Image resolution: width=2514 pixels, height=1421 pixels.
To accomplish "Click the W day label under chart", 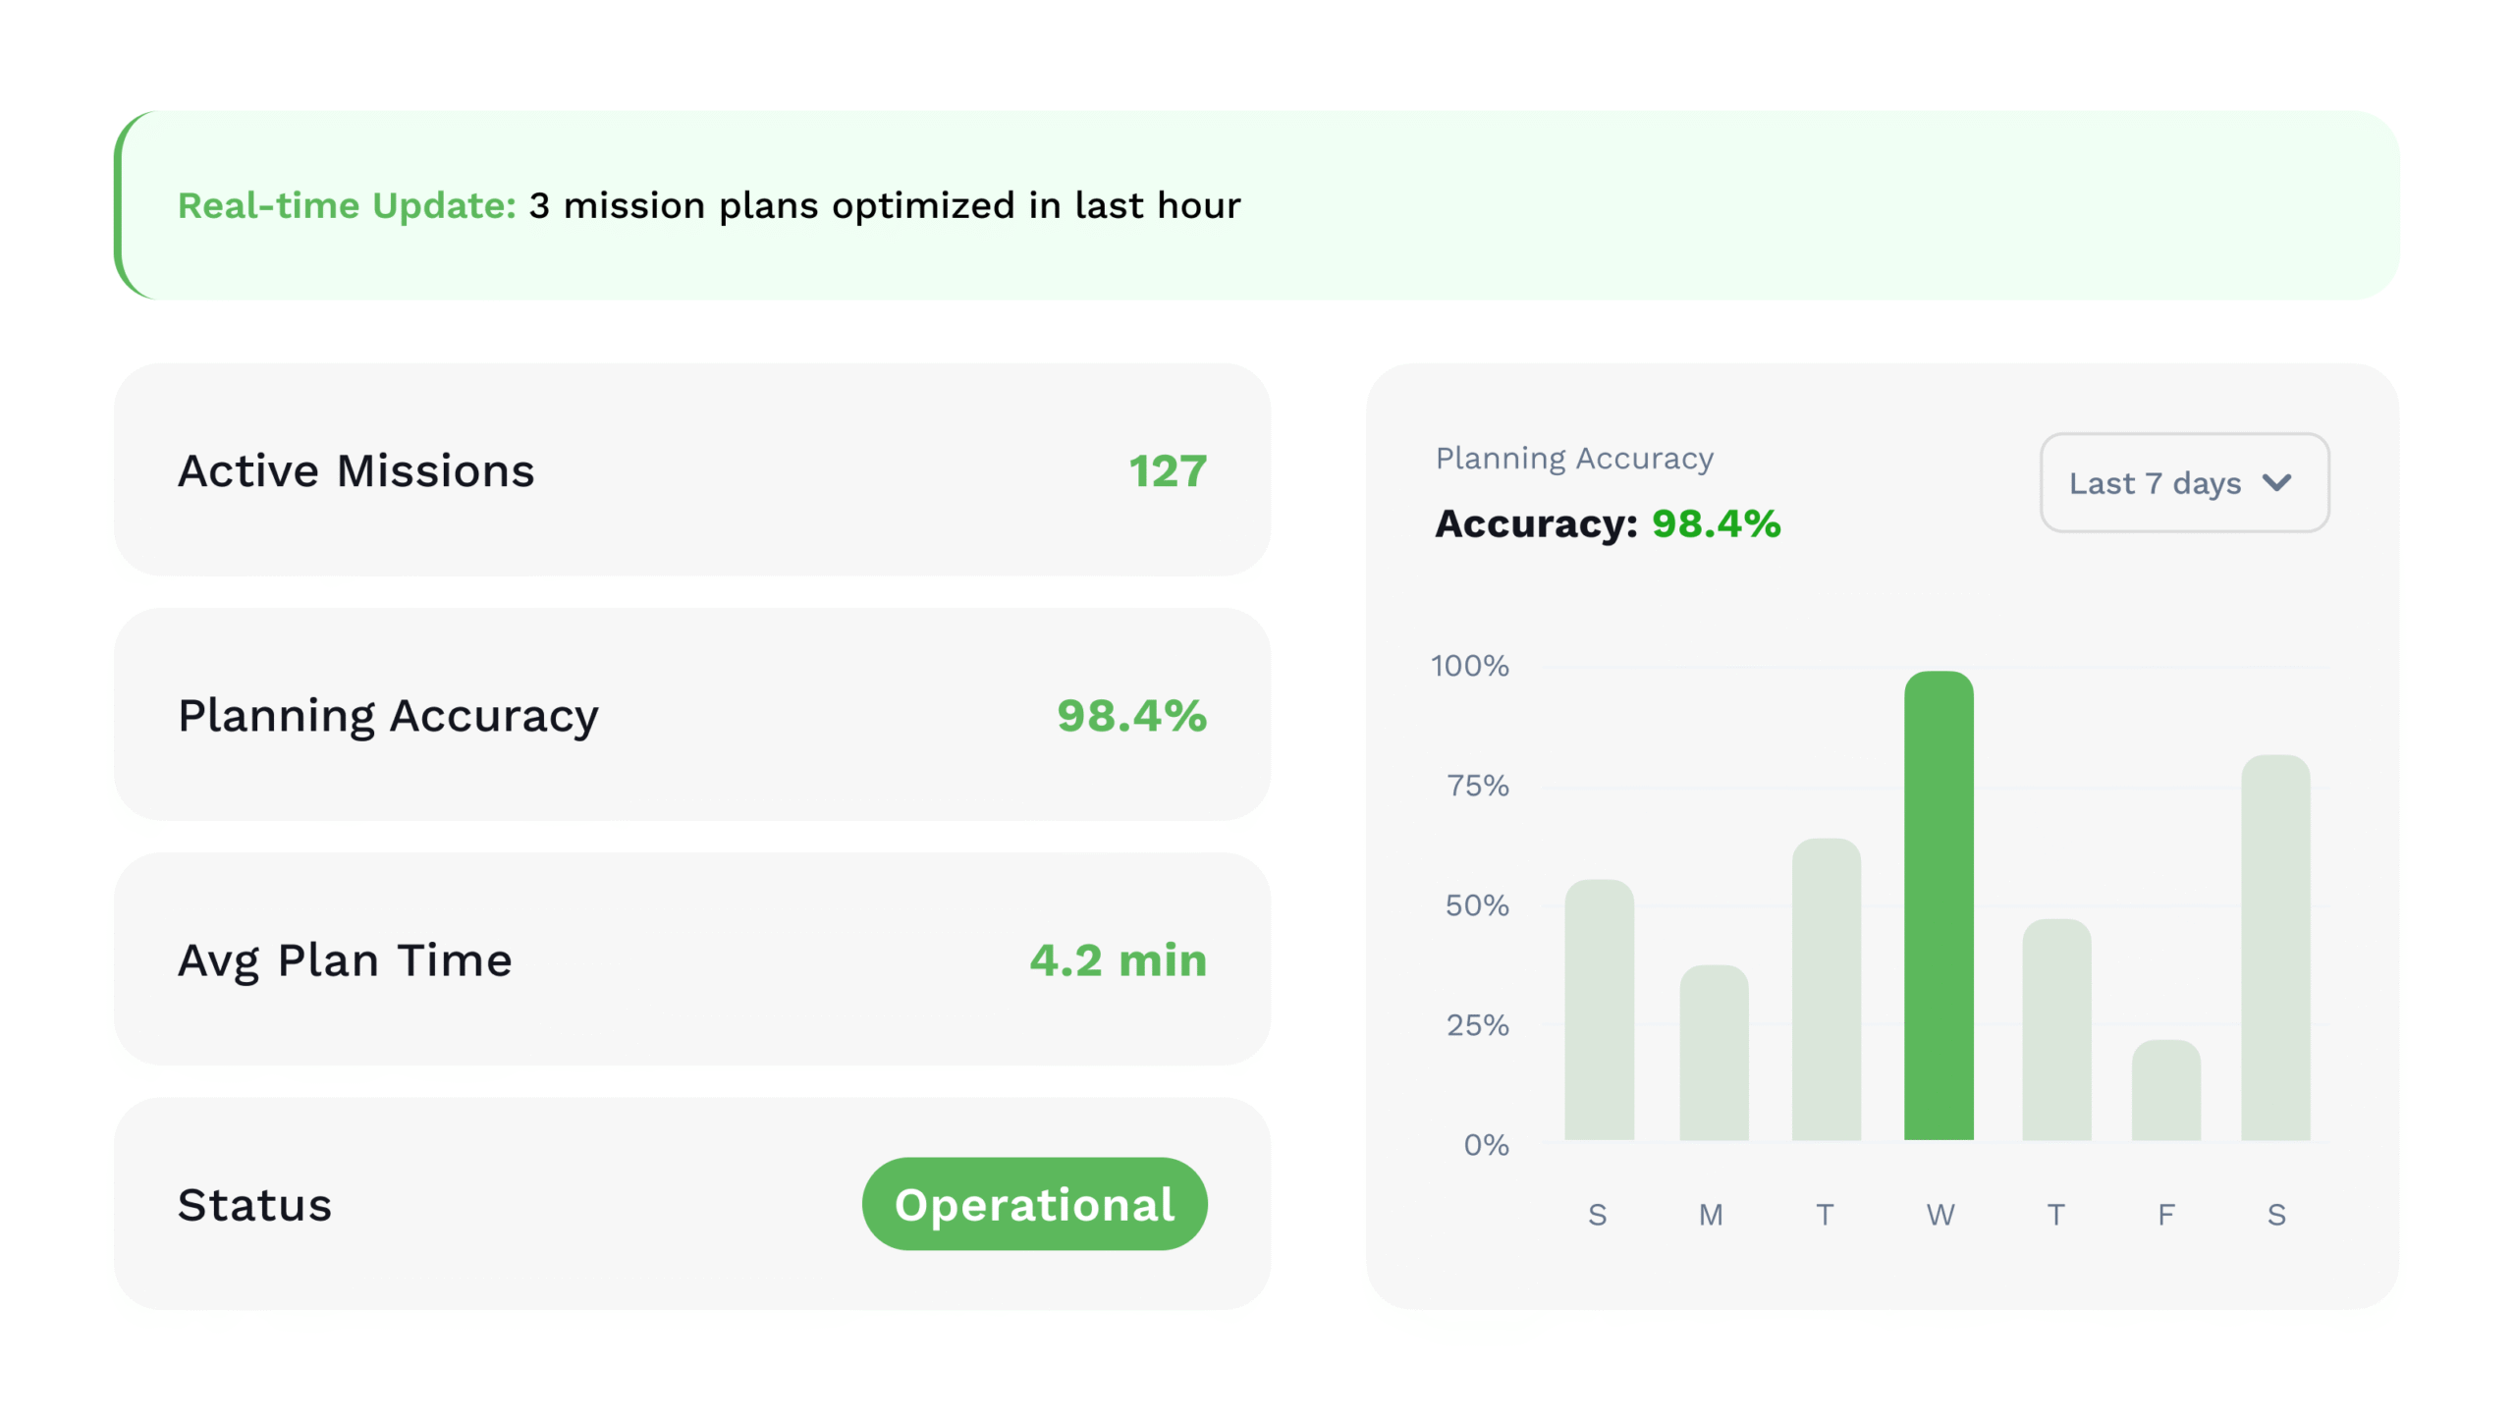I will [1939, 1214].
